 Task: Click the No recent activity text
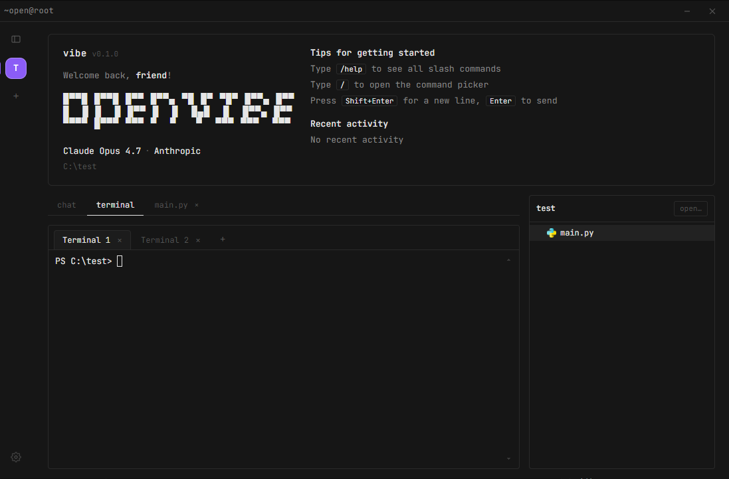357,140
